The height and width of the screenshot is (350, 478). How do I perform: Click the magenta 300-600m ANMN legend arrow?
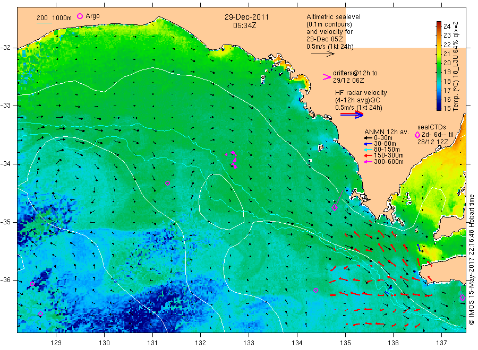click(368, 162)
